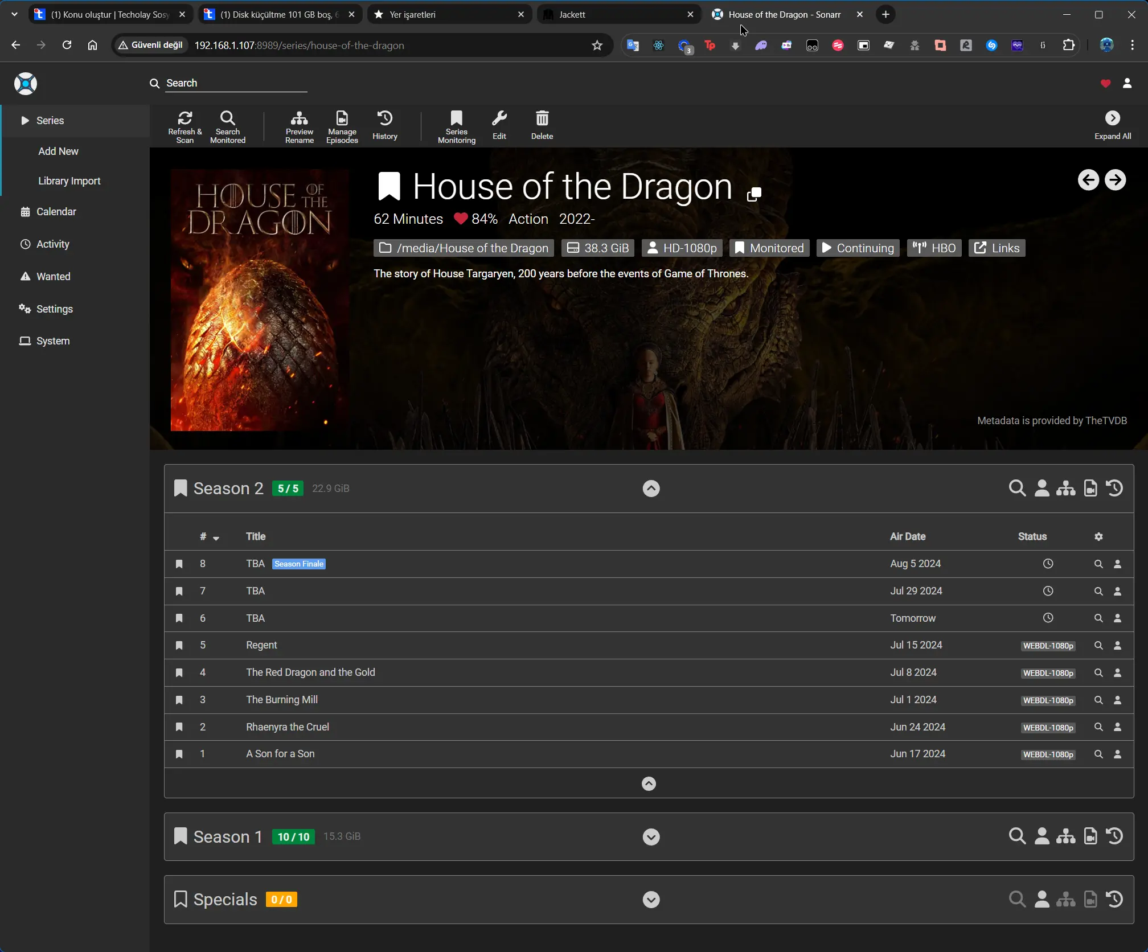Viewport: 1148px width, 952px height.
Task: Toggle monitoring for The Burning Mill
Action: tap(179, 700)
